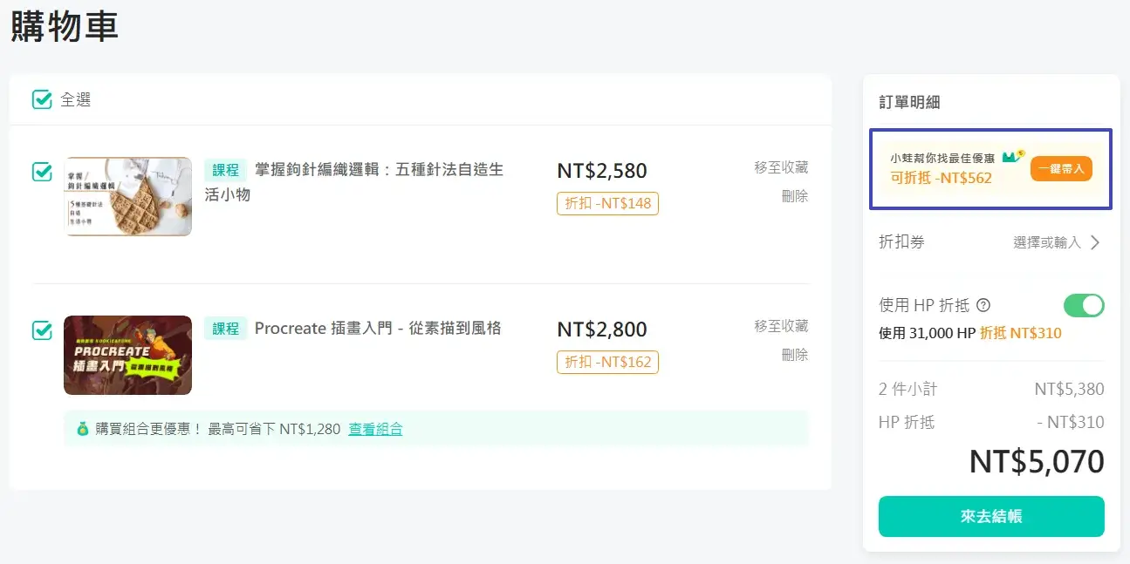1130x564 pixels.
Task: Click the 掌握鉤針編織邏輯 course title
Action: pyautogui.click(x=379, y=169)
